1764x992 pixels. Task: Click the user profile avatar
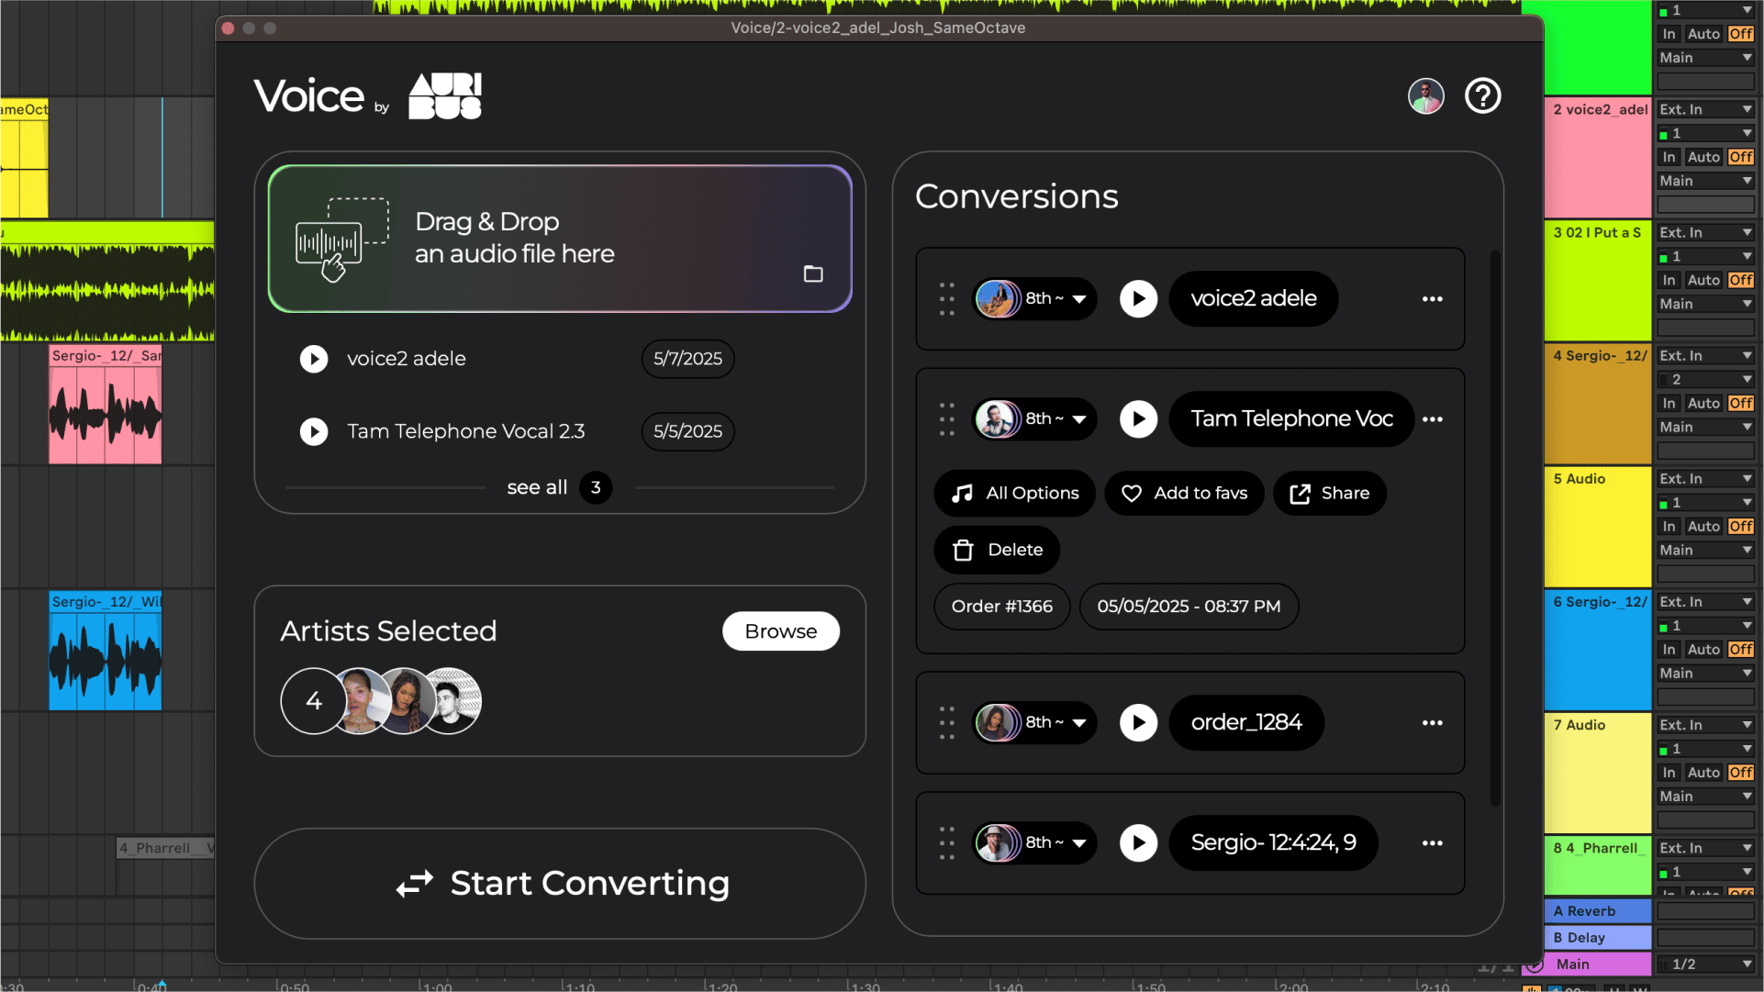[1425, 95]
